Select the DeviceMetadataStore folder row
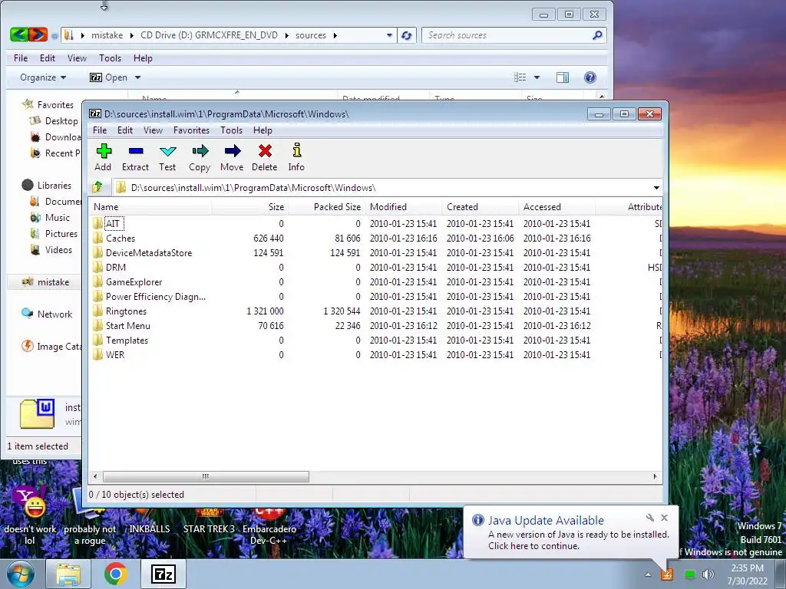This screenshot has height=589, width=786. (x=376, y=253)
